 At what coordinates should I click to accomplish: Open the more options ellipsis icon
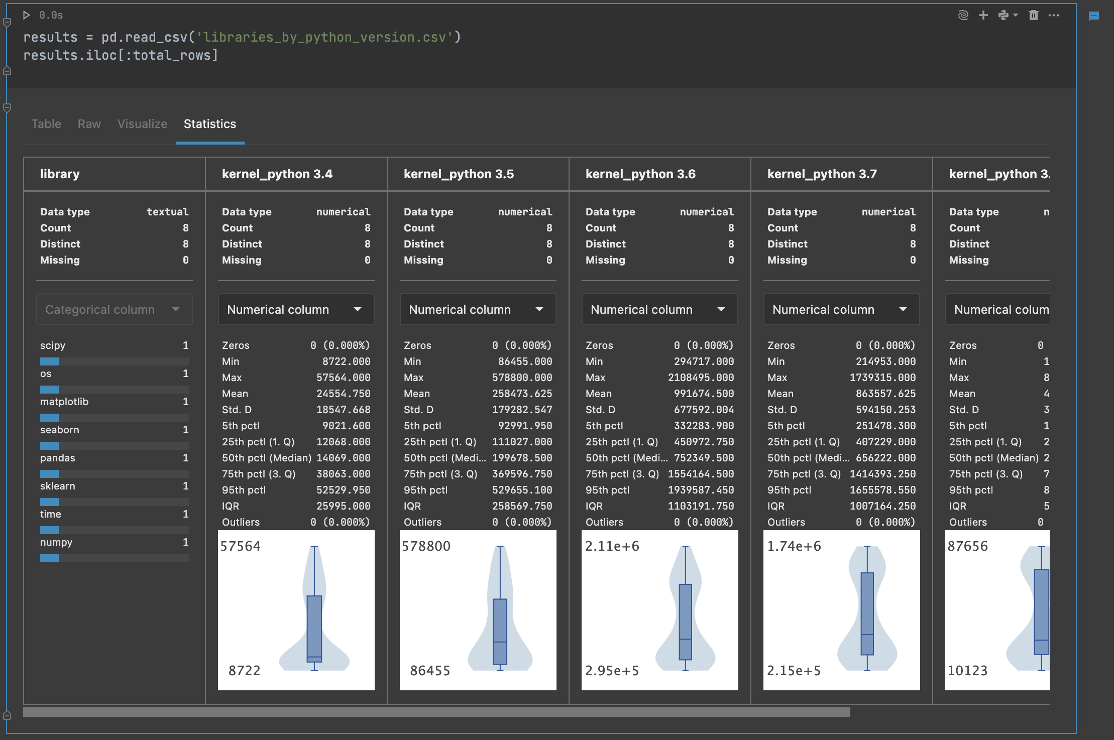[1054, 16]
